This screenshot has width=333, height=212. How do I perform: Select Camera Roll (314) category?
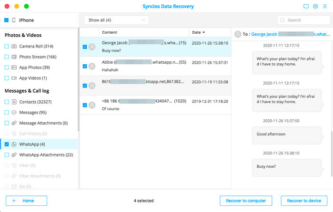click(x=39, y=46)
